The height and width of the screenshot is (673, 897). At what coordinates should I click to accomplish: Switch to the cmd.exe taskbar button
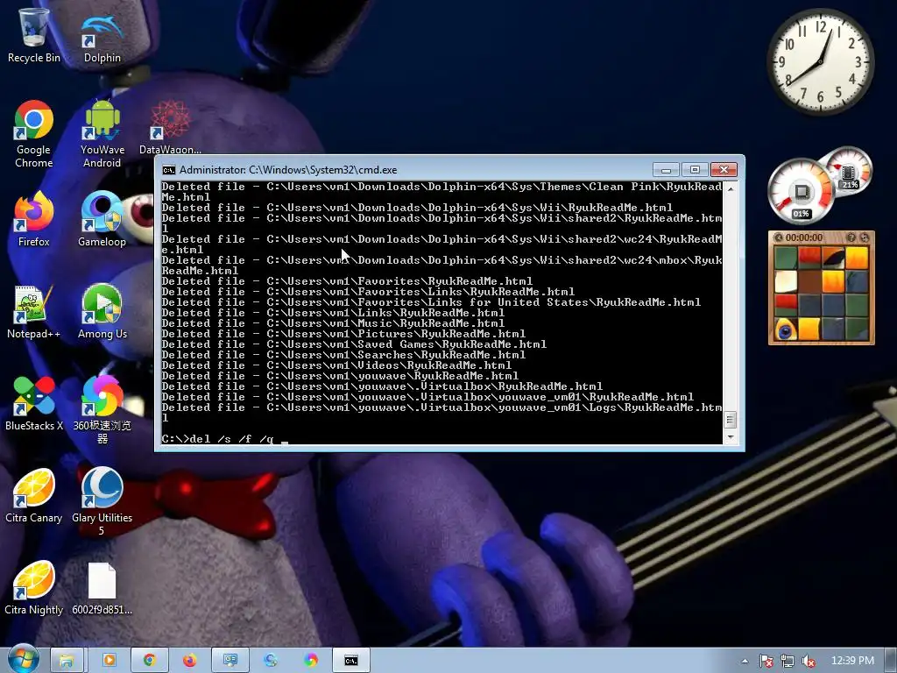[x=351, y=661]
